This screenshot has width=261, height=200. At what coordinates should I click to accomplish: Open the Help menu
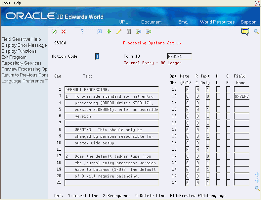17,3
